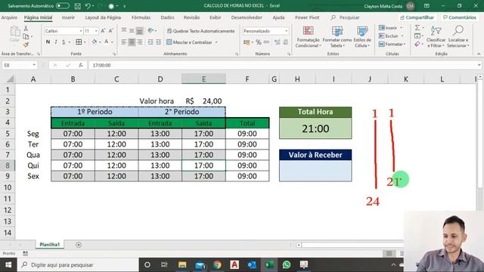Click Quebrar Texto Automaticamente button
The image size is (484, 272).
(200, 31)
